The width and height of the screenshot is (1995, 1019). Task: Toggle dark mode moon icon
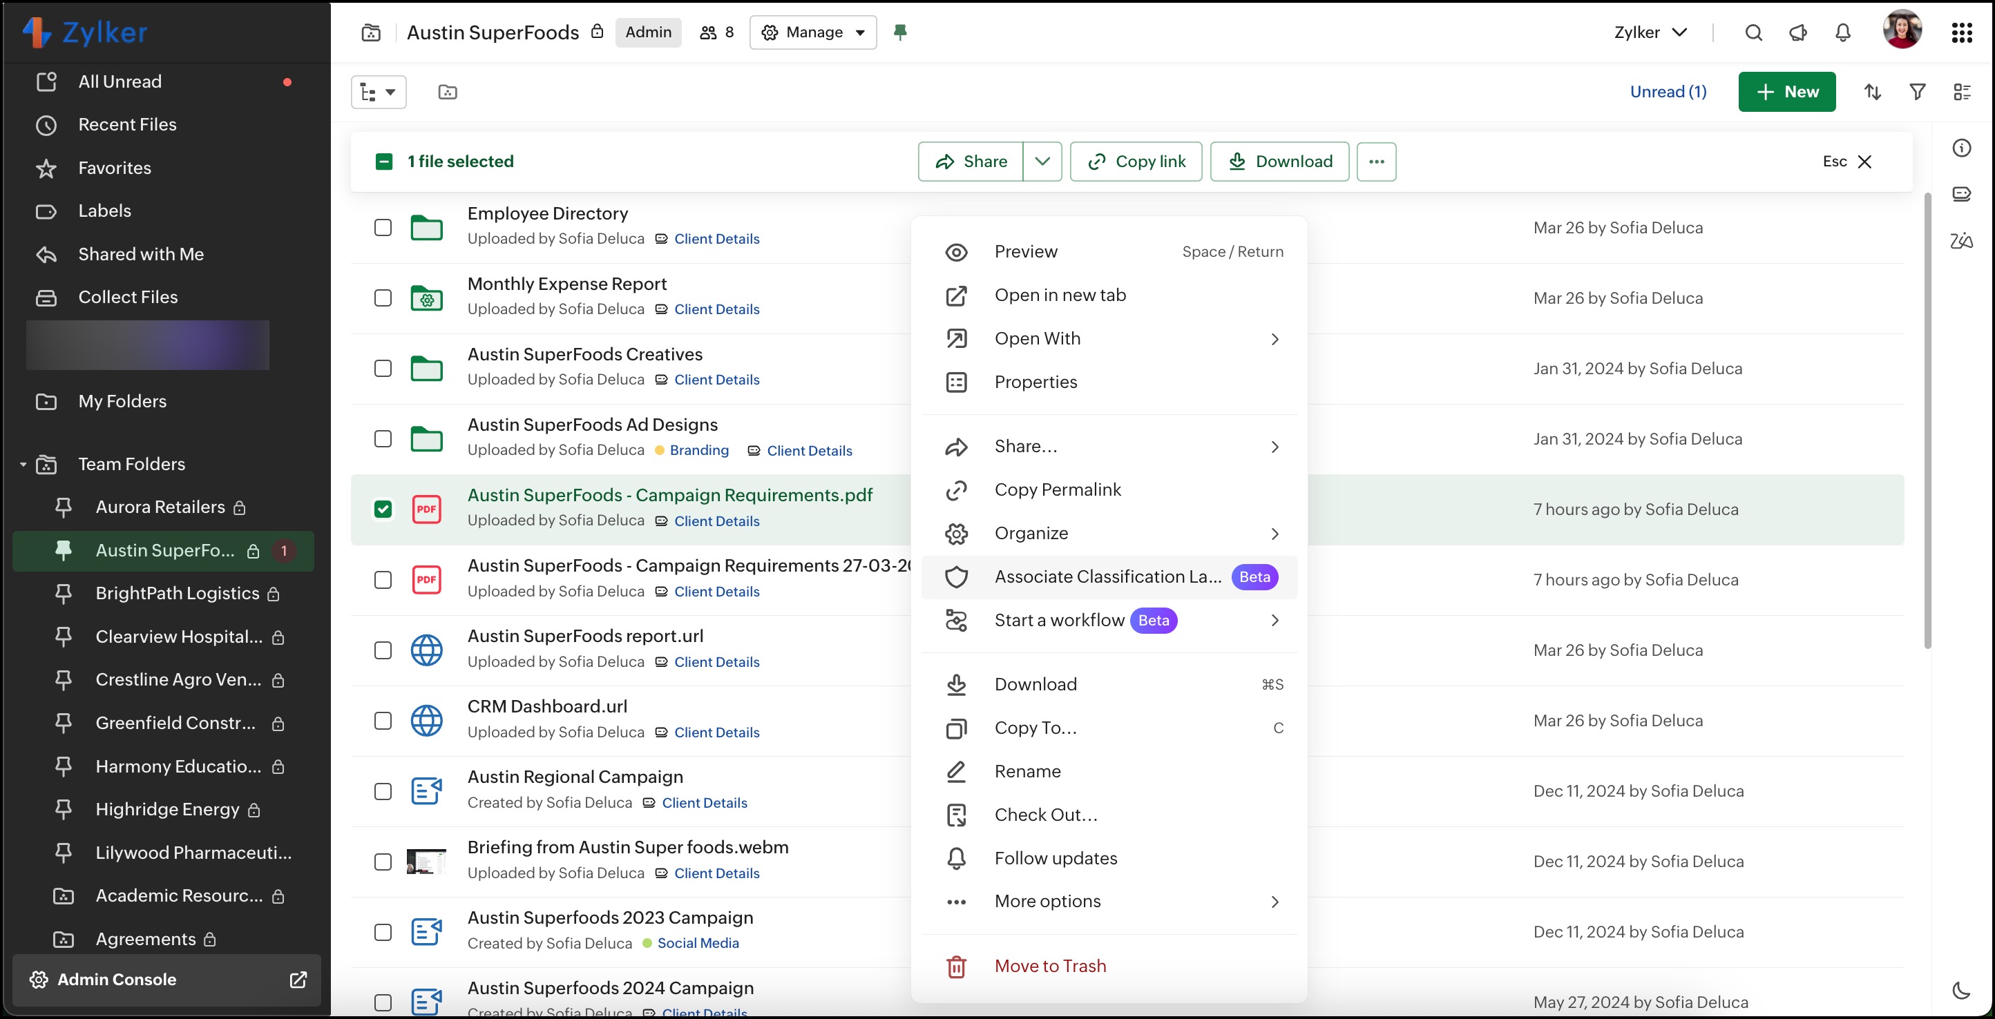[x=1962, y=991]
